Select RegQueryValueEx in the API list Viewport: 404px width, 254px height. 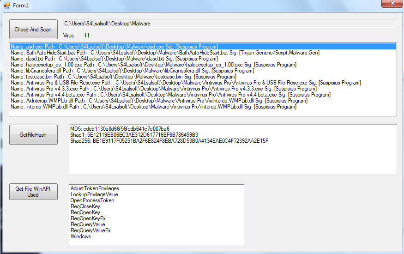pos(157,230)
